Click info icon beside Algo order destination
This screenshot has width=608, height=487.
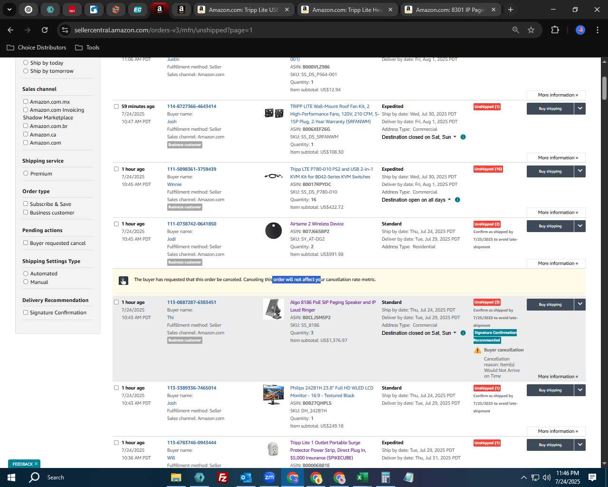(x=463, y=333)
